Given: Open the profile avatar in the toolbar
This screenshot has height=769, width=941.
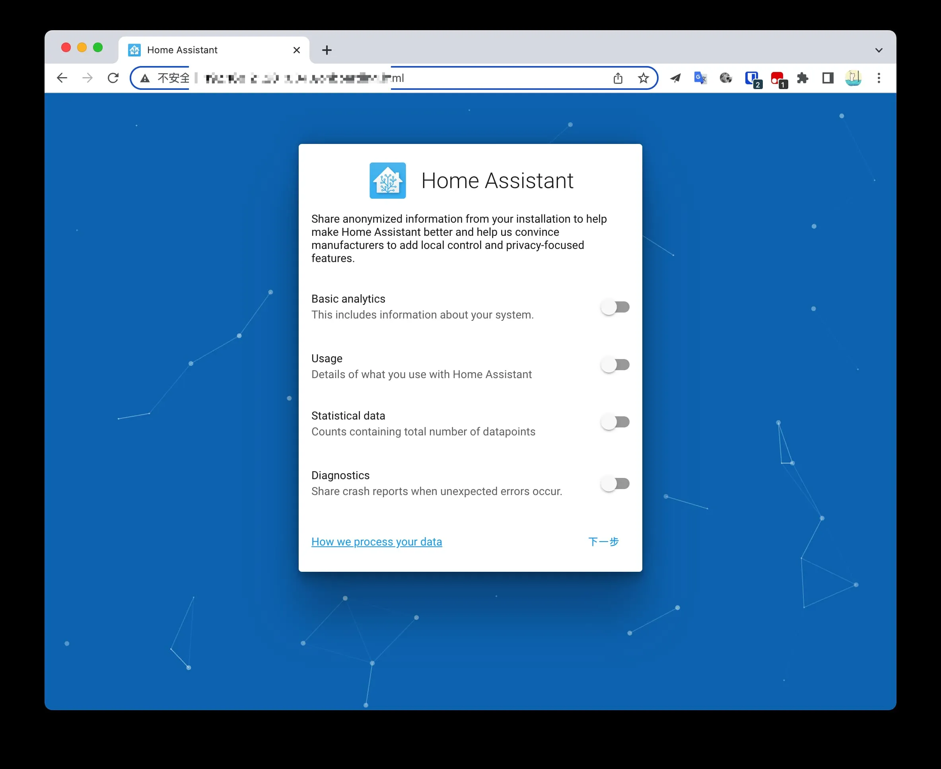Looking at the screenshot, I should click(853, 78).
